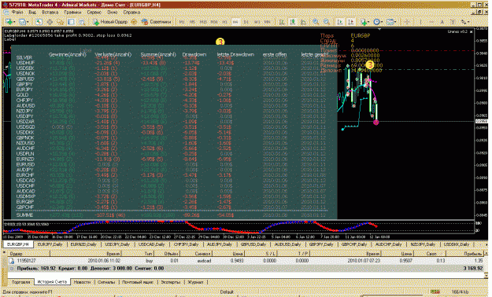492x297 pixels.
Task: Expand profiles dropdown arrow
Action: 28,22
